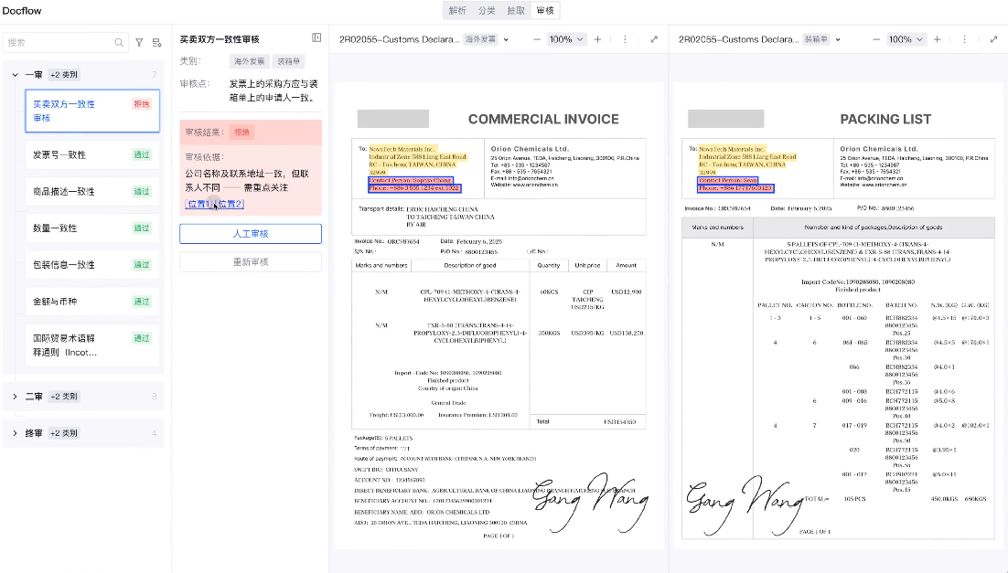Open the list settings icon next to filter

click(156, 42)
